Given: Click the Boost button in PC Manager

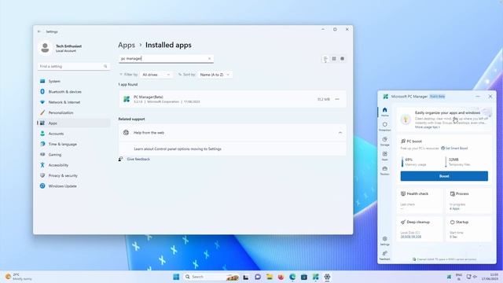Looking at the screenshot, I should (x=444, y=176).
